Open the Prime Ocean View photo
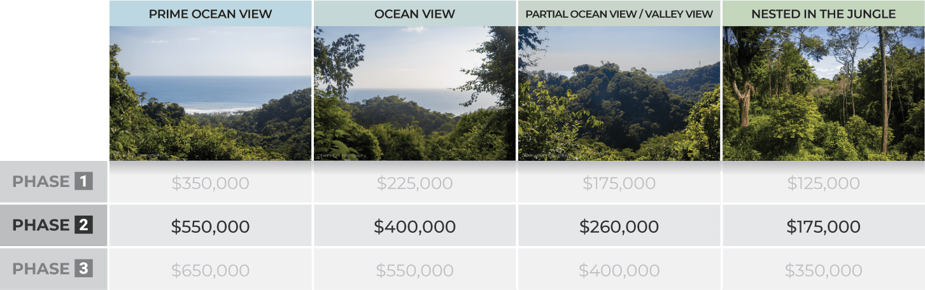 (210, 93)
